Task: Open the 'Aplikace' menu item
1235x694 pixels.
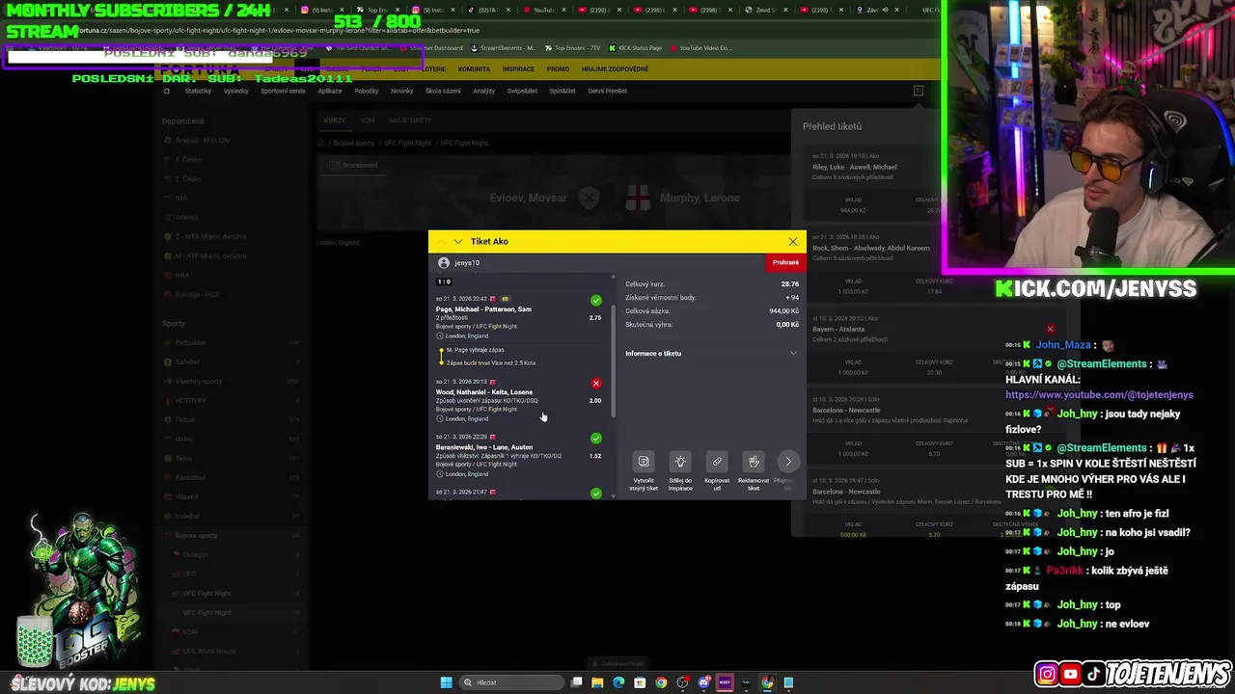Action: (330, 91)
